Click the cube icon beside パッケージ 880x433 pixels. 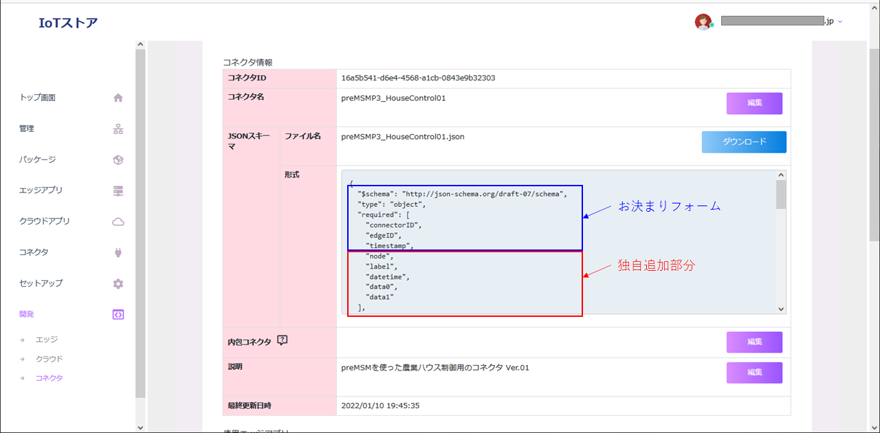118,159
